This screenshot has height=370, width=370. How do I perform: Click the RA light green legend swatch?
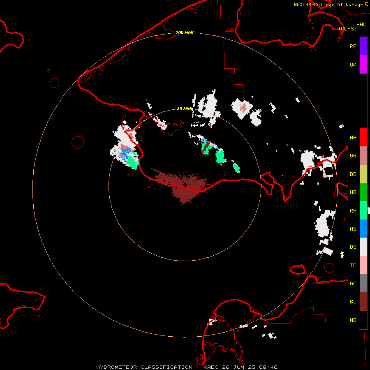pyautogui.click(x=363, y=210)
